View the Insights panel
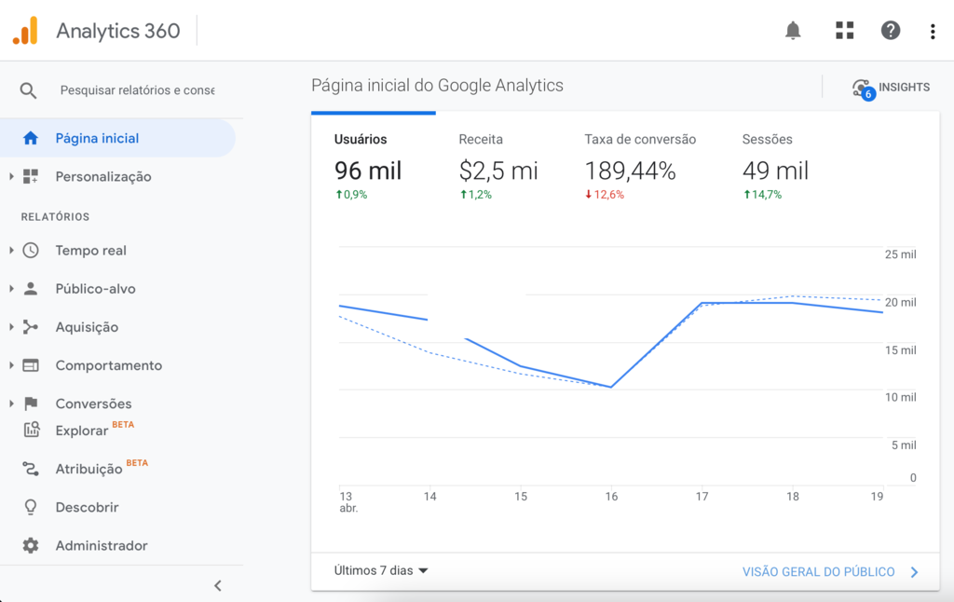954x602 pixels. pos(892,87)
